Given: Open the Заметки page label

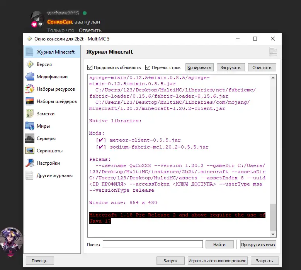Looking at the screenshot, I should pyautogui.click(x=46, y=114).
